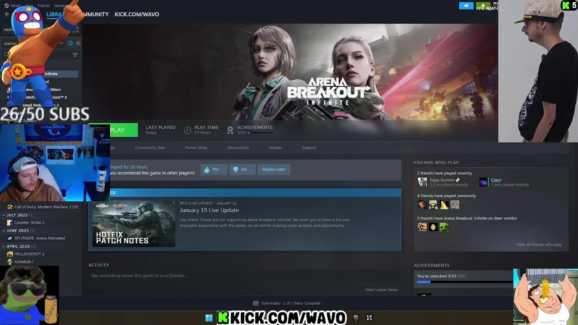Open the Hotfix Patch Notes thumbnail
Screen dimensions: 578x325
(x=134, y=224)
